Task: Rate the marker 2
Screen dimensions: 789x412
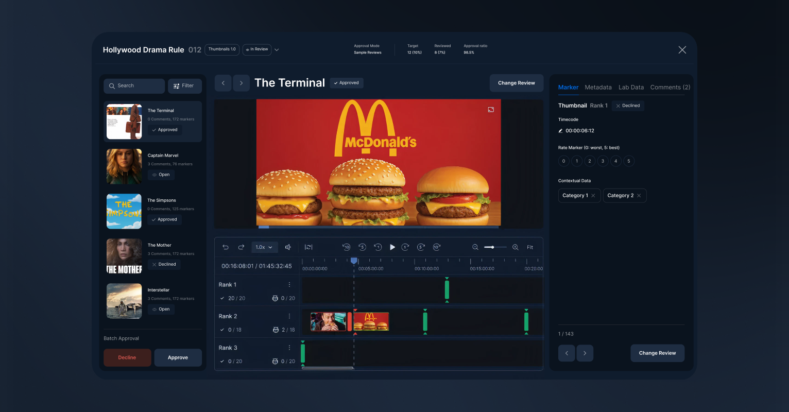Action: point(590,161)
